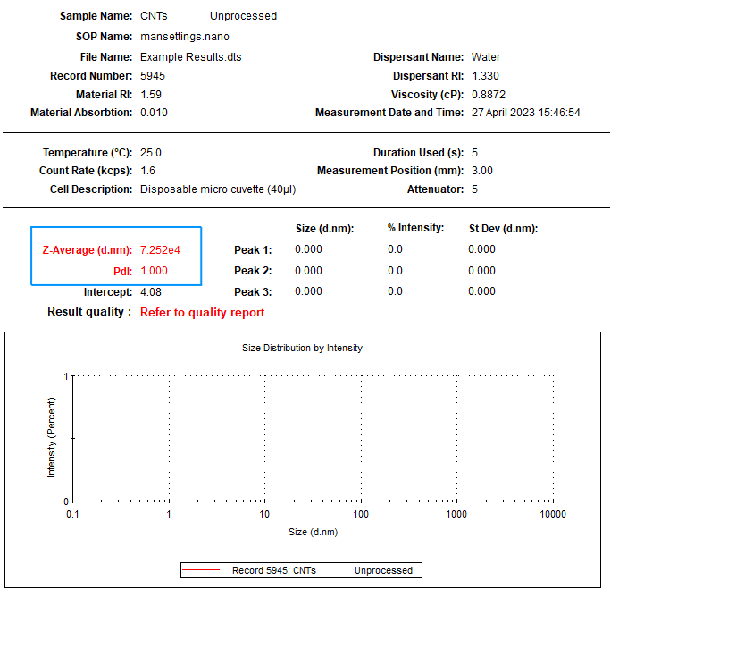Click the red 'Refer to quality report' text
Viewport: 736px width, 648px height.
tap(202, 313)
